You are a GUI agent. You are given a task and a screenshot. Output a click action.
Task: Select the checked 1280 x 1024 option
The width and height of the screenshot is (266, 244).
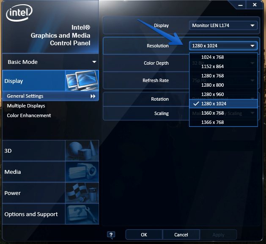(223, 104)
